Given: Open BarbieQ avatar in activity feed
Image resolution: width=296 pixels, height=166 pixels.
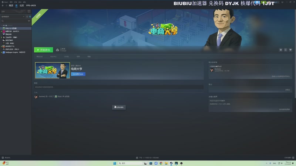Looking at the screenshot, I should click(x=36, y=97).
